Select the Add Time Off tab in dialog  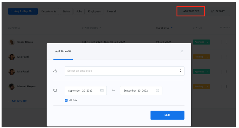point(63,51)
